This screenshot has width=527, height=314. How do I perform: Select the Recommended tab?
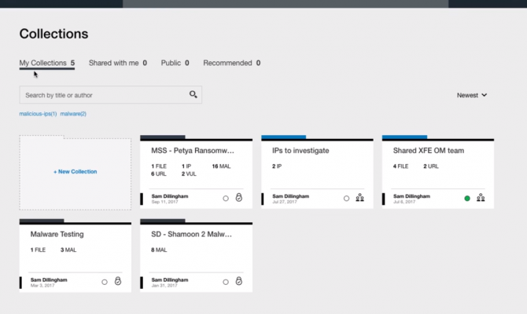click(231, 63)
